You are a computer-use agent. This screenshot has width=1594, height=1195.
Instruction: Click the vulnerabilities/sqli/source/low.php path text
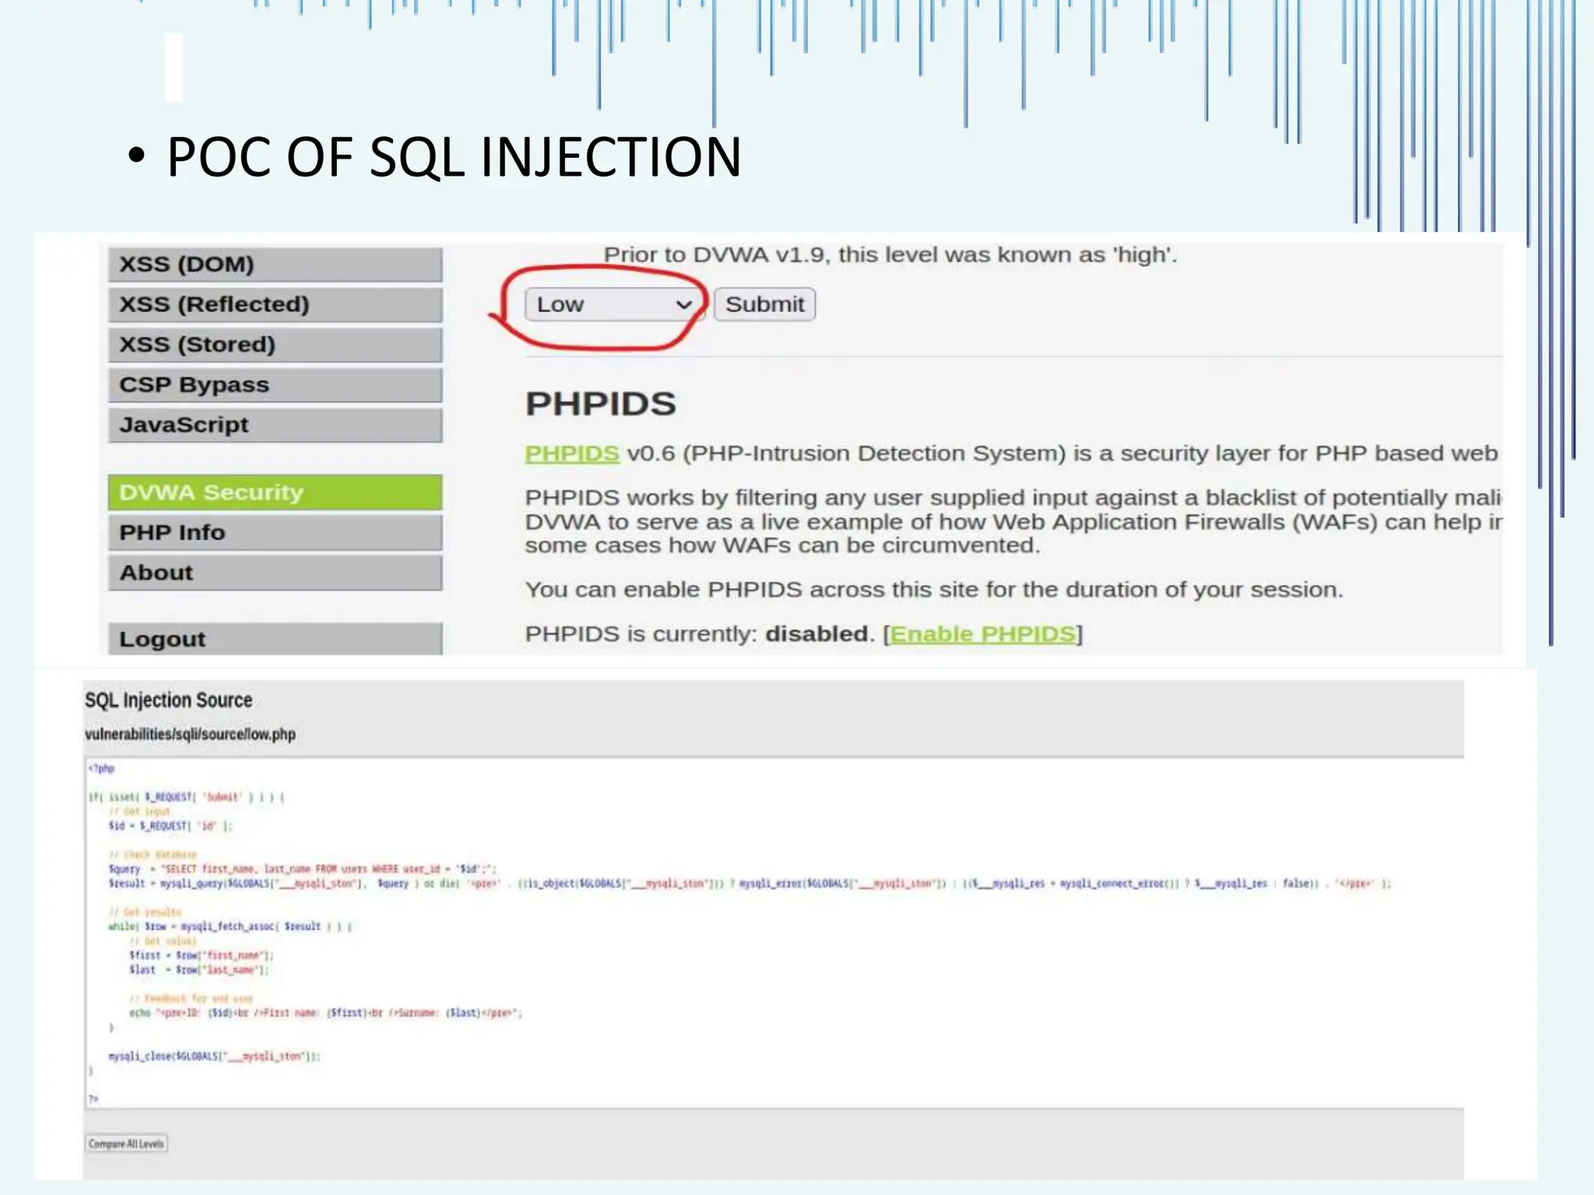(x=190, y=734)
